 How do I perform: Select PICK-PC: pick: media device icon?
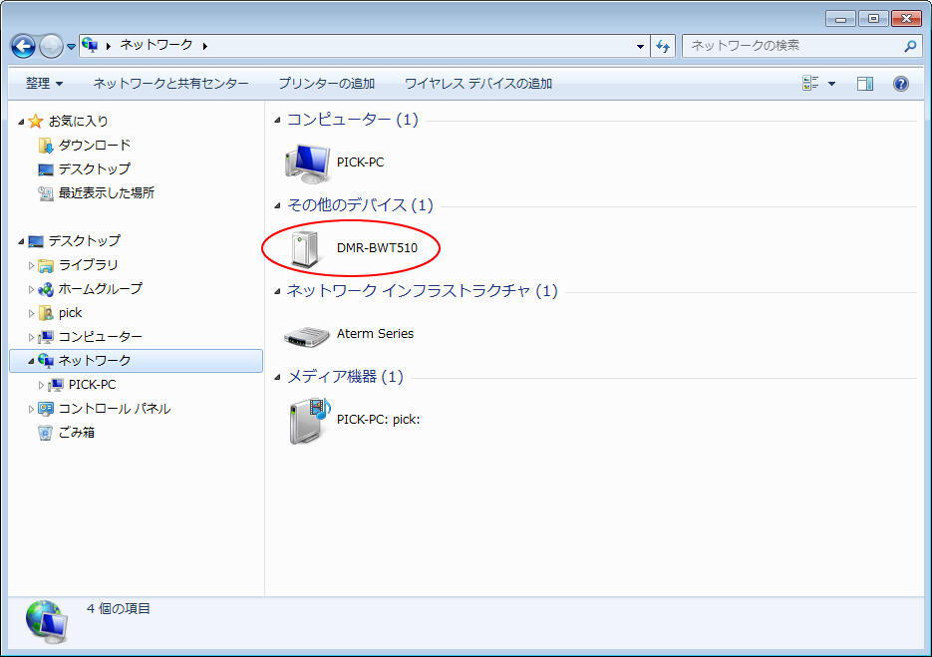[310, 421]
